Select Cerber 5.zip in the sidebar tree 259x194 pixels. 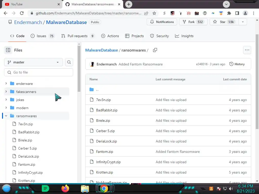27,148
